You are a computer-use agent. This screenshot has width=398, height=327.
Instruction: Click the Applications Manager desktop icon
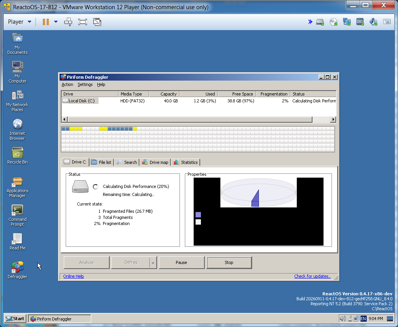(x=17, y=188)
